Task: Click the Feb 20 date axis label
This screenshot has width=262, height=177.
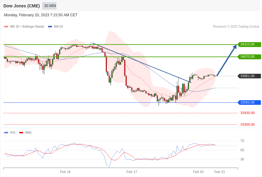Action: tap(198, 172)
